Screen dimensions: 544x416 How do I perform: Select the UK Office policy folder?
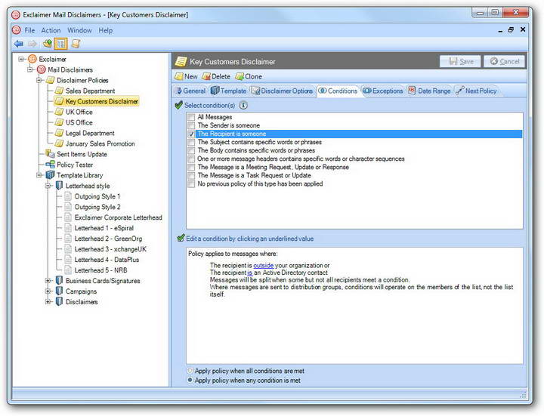79,112
